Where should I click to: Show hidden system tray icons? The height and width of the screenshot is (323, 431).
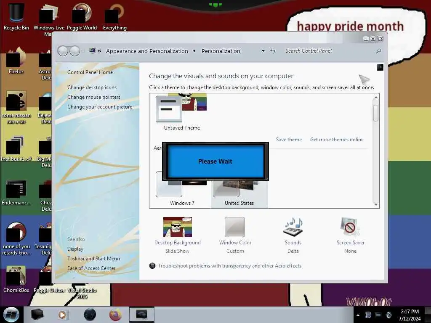[358, 315]
